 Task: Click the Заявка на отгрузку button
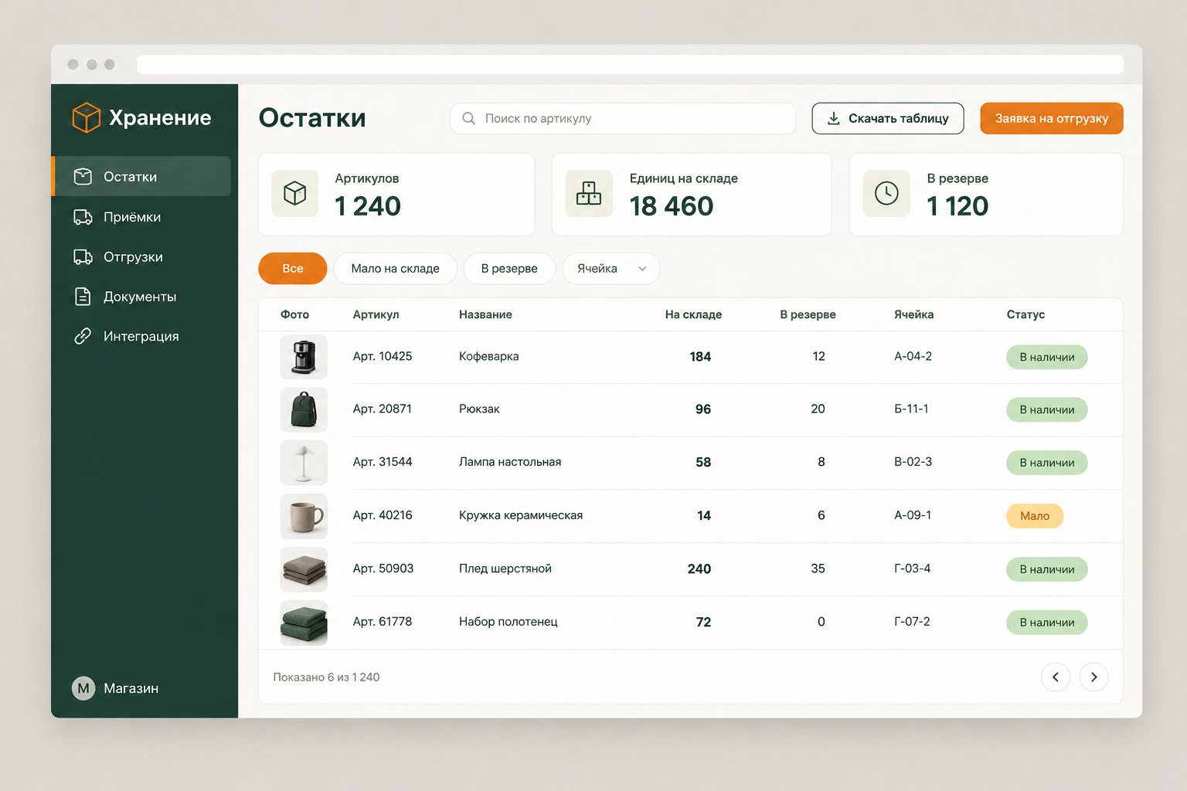click(x=1052, y=118)
